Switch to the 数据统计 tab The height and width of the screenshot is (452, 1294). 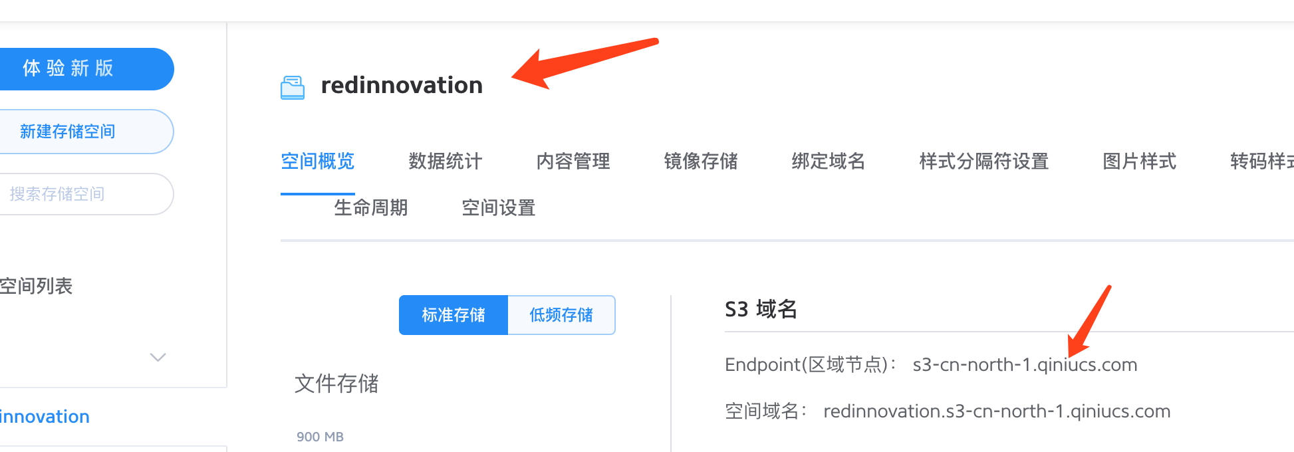(445, 162)
